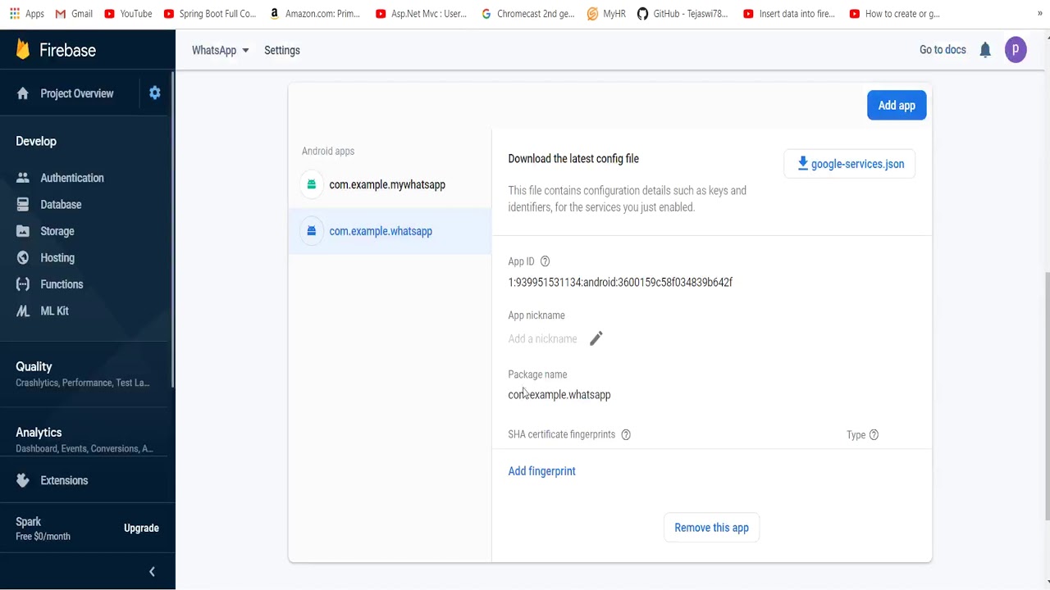The width and height of the screenshot is (1050, 590).
Task: Click the Firebase logo
Action: [56, 50]
